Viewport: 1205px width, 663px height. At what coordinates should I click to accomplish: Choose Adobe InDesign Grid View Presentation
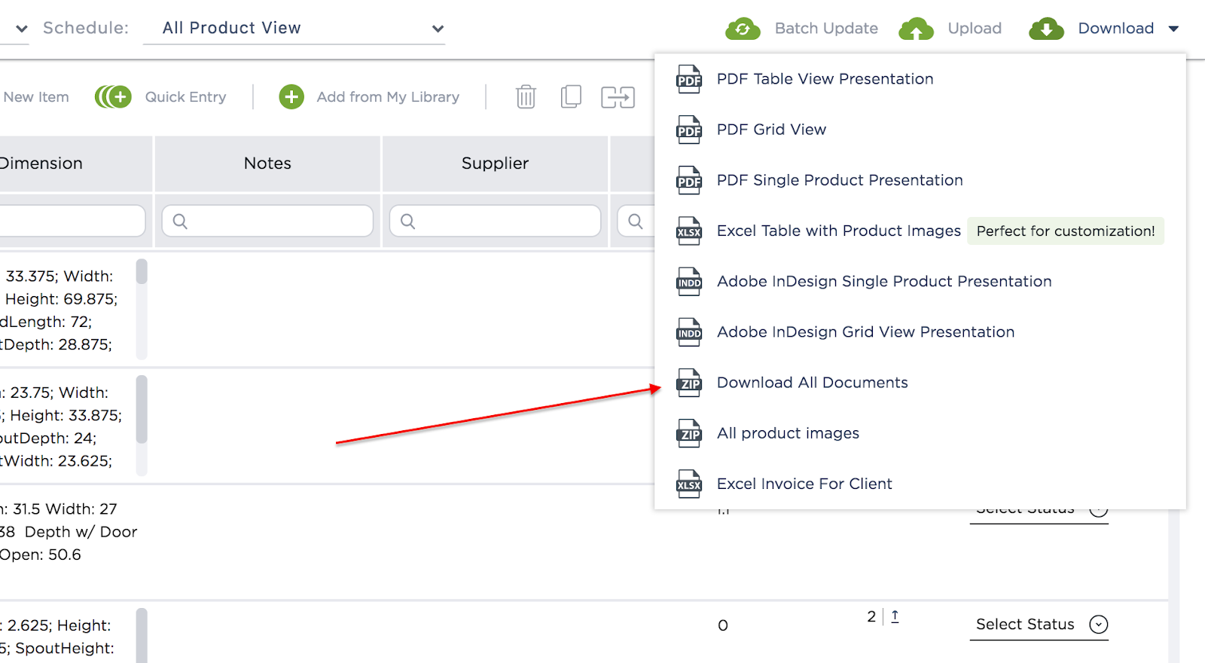[x=865, y=332]
